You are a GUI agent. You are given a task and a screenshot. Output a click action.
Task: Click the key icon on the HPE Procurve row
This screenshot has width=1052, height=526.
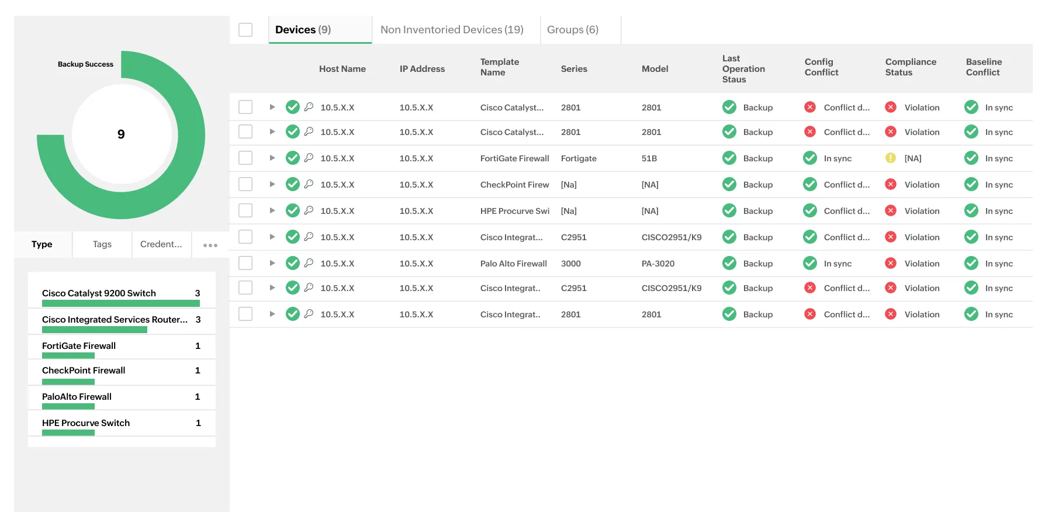(x=309, y=210)
